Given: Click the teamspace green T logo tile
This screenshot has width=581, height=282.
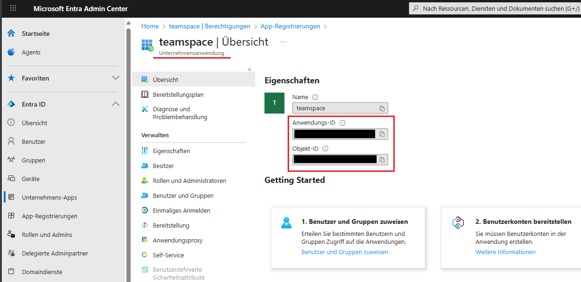Looking at the screenshot, I should coord(274,103).
